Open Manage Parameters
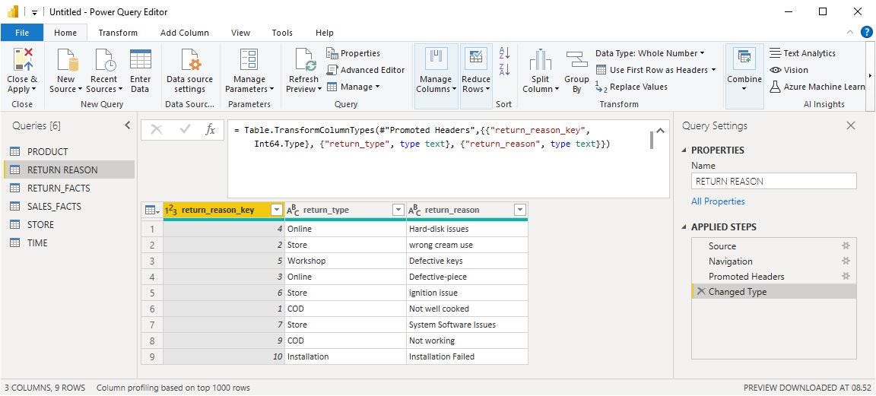 point(249,71)
